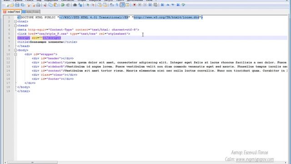Print the file using the printer icon

click(38, 5)
